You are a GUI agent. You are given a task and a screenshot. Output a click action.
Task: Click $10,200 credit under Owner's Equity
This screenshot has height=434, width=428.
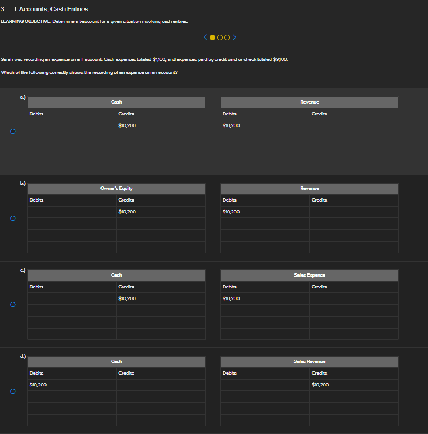tap(127, 212)
